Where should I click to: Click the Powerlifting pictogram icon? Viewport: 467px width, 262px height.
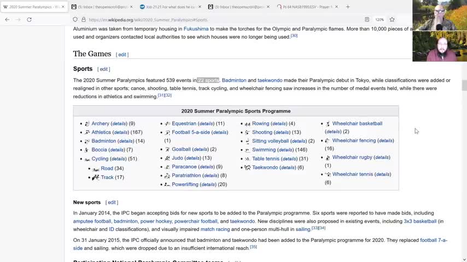pos(167,184)
